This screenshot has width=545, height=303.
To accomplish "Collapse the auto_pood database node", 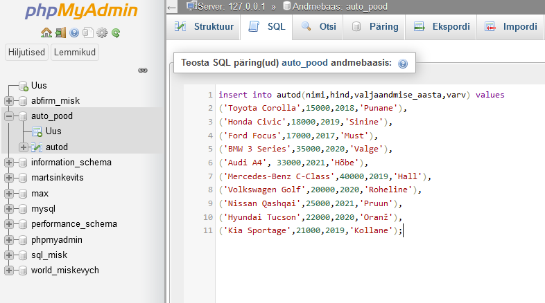I will [x=10, y=116].
